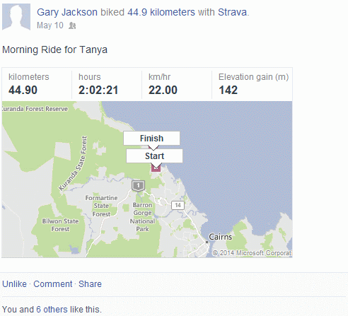This screenshot has height=316, width=348.
Task: Click the red start location pin
Action: pyautogui.click(x=156, y=168)
